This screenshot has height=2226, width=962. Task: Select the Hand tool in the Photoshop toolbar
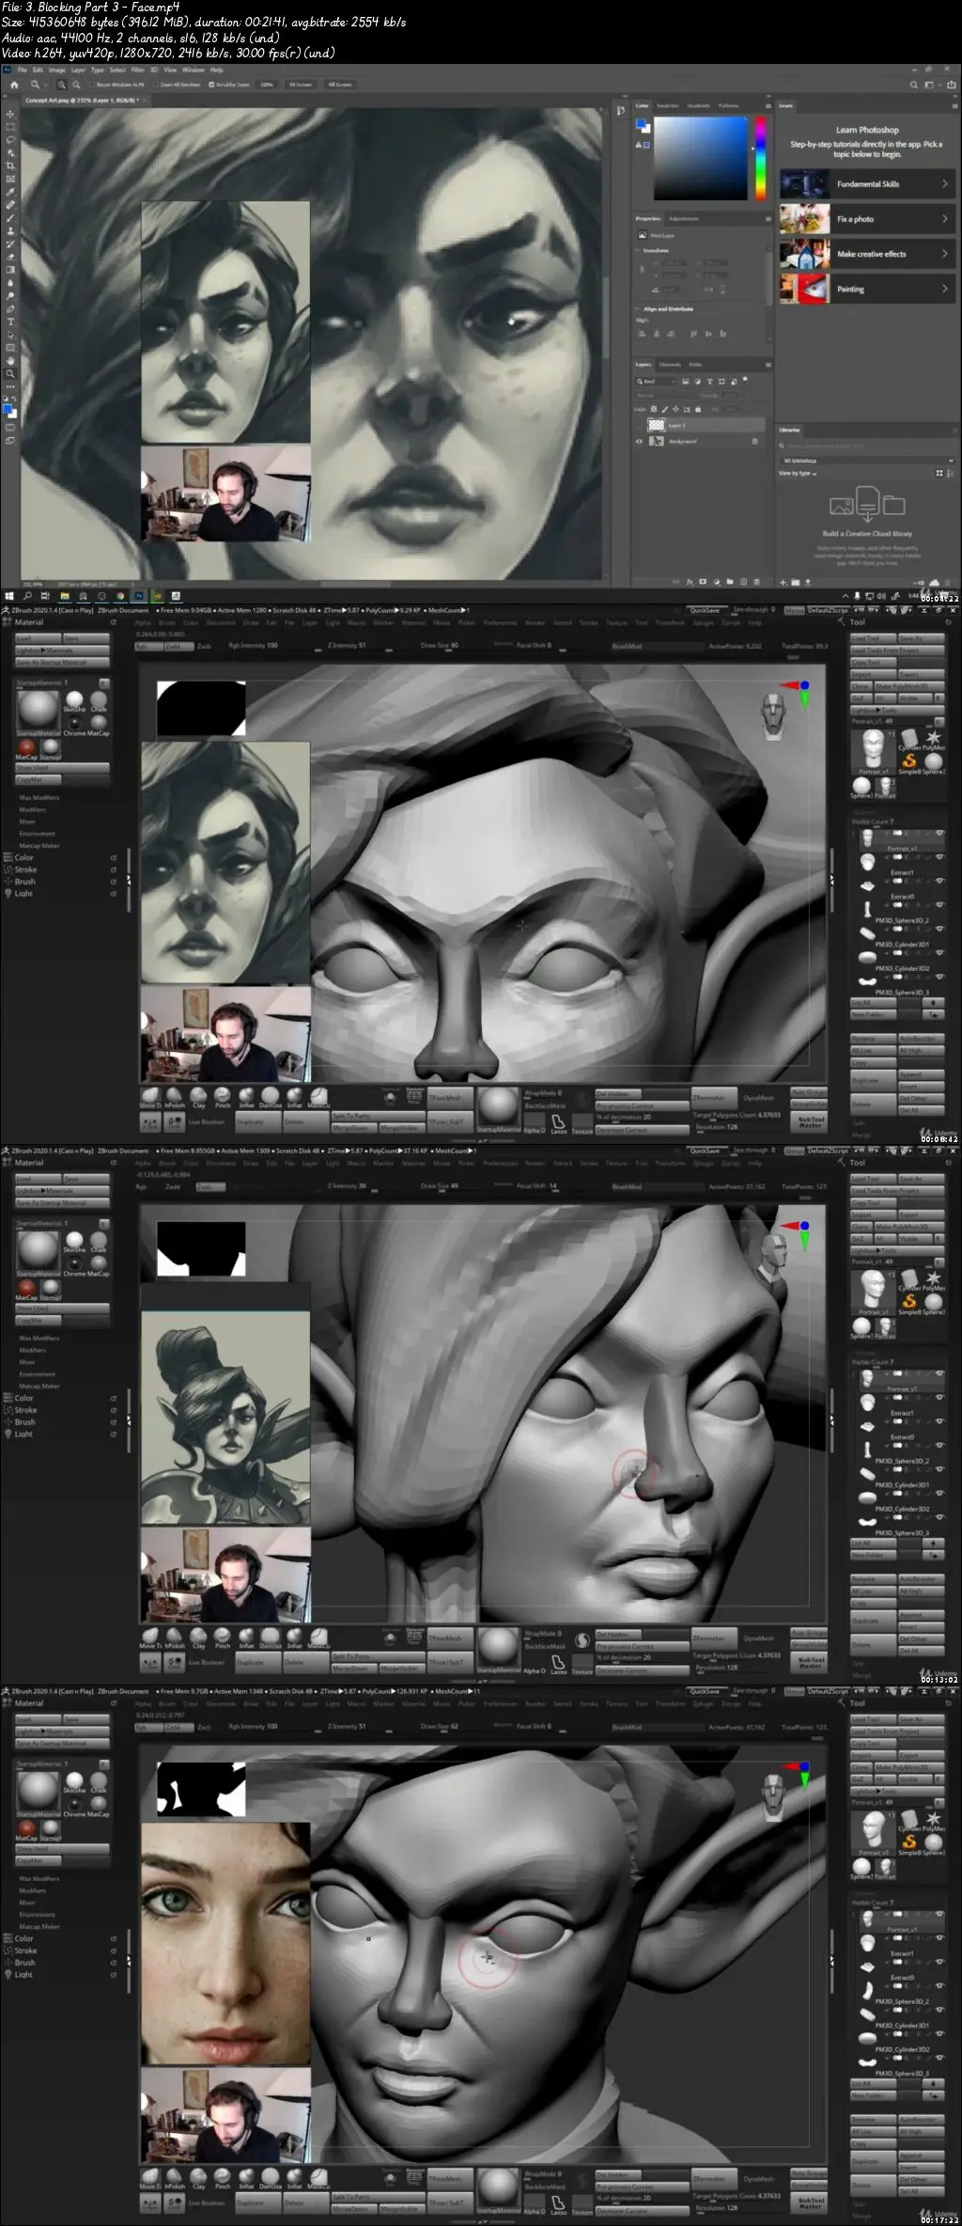pyautogui.click(x=10, y=360)
